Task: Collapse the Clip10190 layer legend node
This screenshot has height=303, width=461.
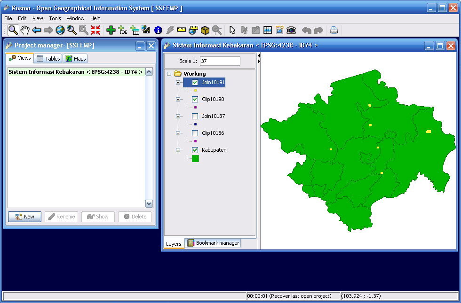Action: point(178,99)
